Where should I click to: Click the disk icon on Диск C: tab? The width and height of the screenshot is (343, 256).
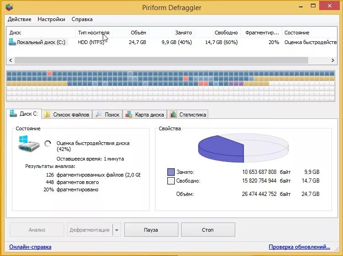(x=13, y=114)
